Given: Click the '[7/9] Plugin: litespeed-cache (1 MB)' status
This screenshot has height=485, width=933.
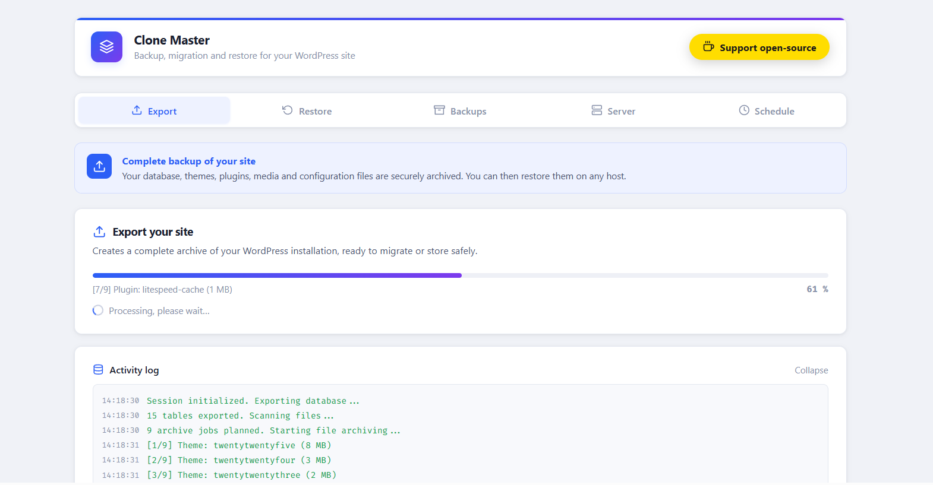Looking at the screenshot, I should (x=162, y=290).
